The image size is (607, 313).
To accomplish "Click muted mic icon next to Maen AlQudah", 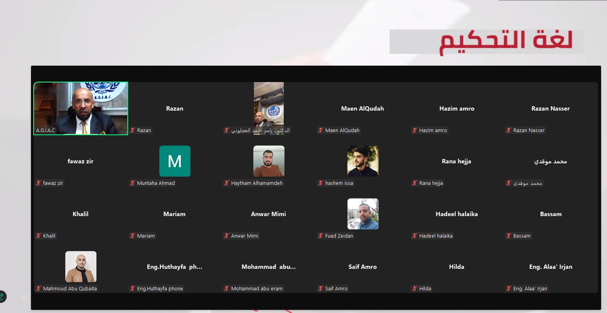I will pos(321,131).
